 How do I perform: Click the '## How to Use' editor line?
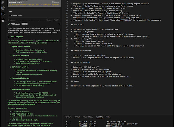(77, 25)
